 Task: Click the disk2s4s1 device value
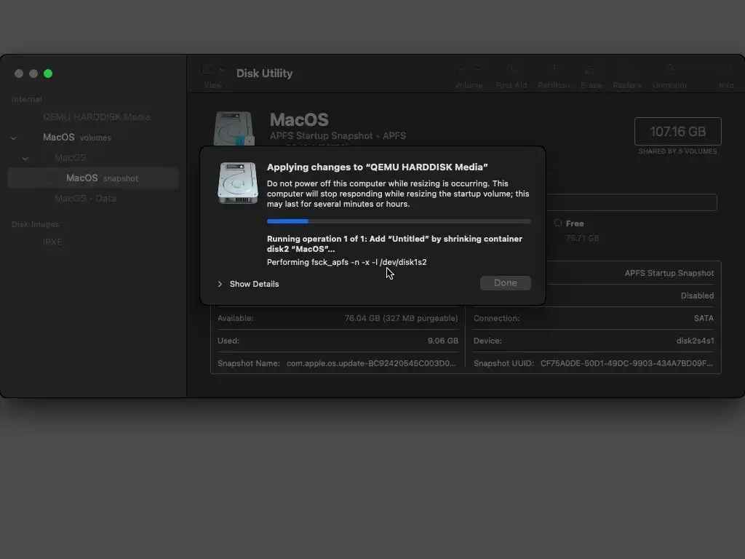[695, 341]
